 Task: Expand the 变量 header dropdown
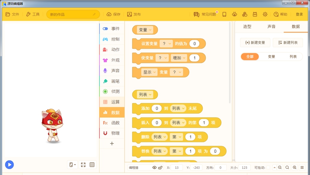145,30
